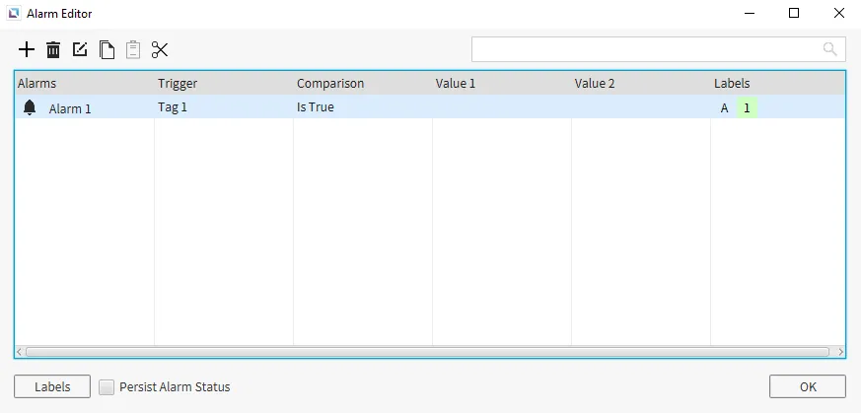
Task: Focus the alarm search field
Action: point(657,49)
